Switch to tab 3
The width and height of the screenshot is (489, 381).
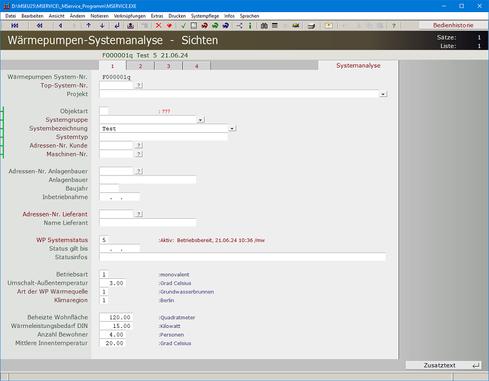click(169, 66)
